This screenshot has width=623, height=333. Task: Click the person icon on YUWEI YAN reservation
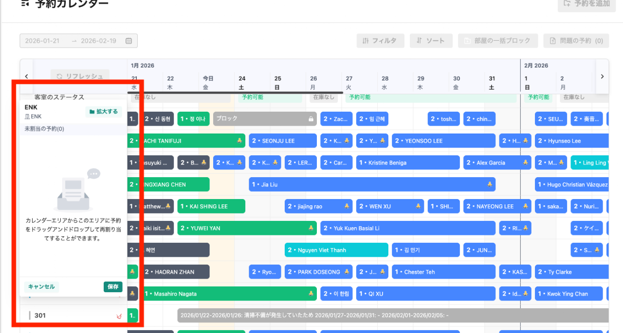click(x=311, y=228)
